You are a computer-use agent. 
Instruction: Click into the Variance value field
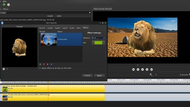(x=98, y=38)
